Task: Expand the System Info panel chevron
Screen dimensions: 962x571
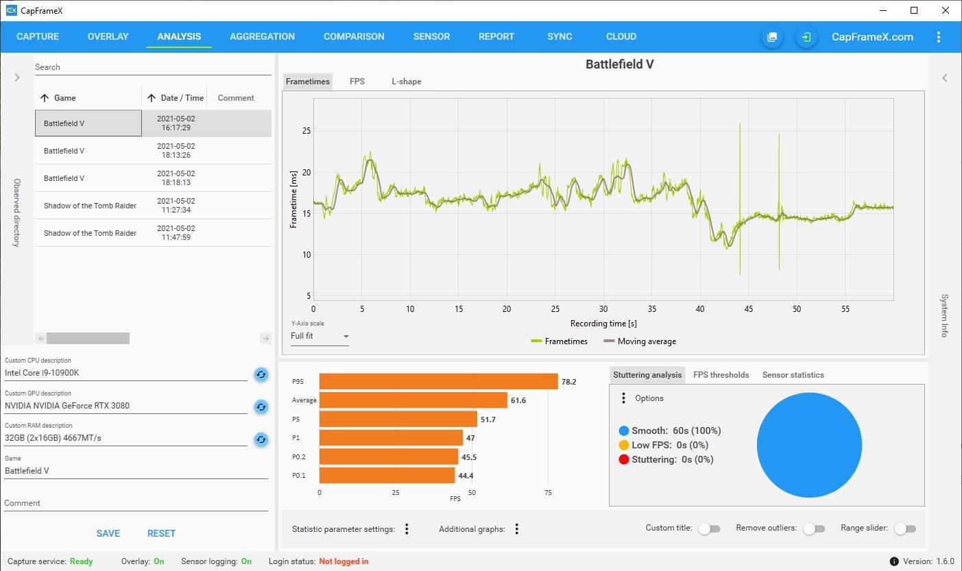Action: 945,78
